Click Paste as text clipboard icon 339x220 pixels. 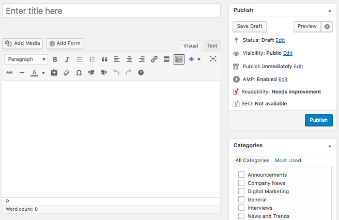tap(54, 73)
